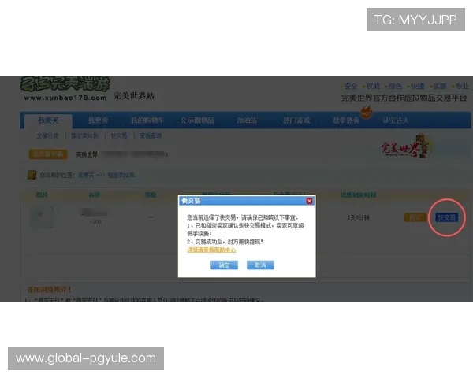Screen dimensions: 473x378
Task: Click the orange server selection button
Action: coord(48,154)
